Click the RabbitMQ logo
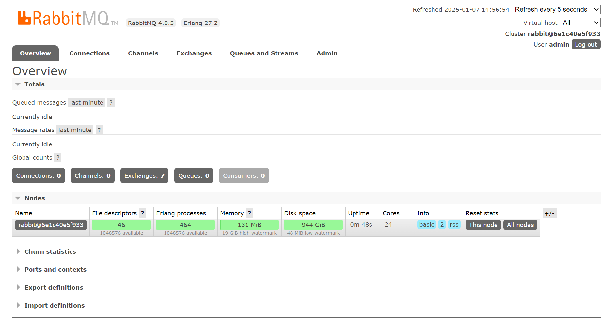The height and width of the screenshot is (319, 615). coord(68,18)
